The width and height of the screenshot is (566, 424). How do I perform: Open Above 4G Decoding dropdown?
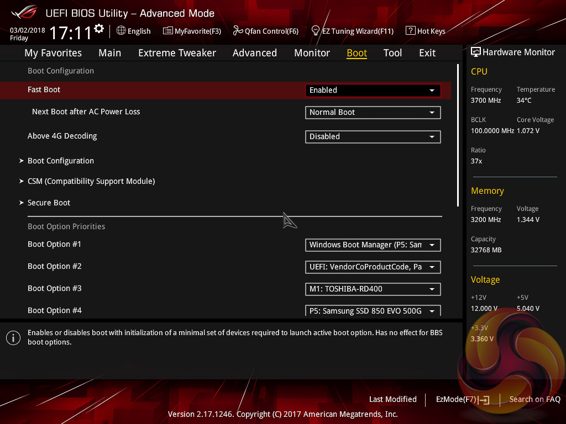(x=373, y=136)
